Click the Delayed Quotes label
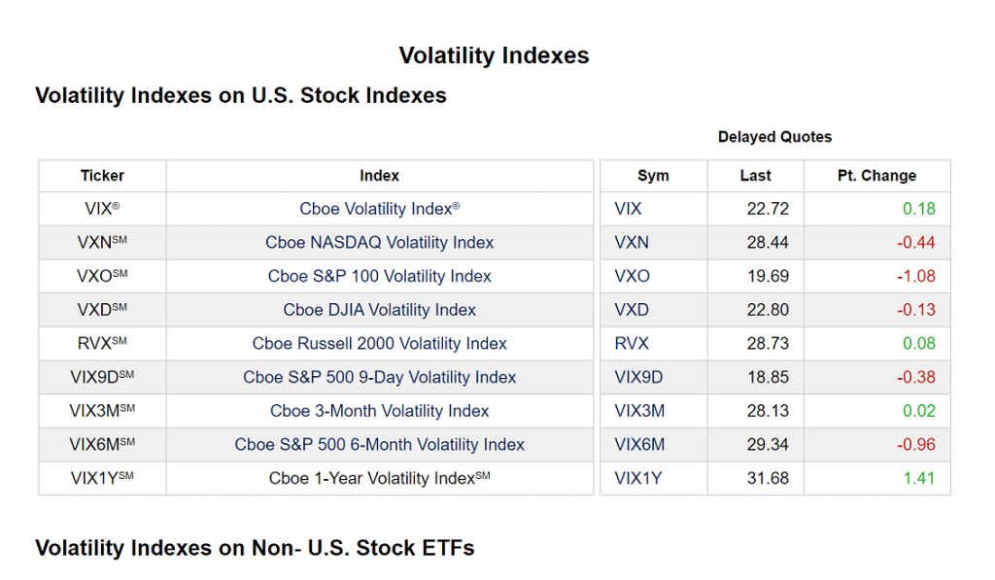Image resolution: width=995 pixels, height=580 pixels. [774, 137]
